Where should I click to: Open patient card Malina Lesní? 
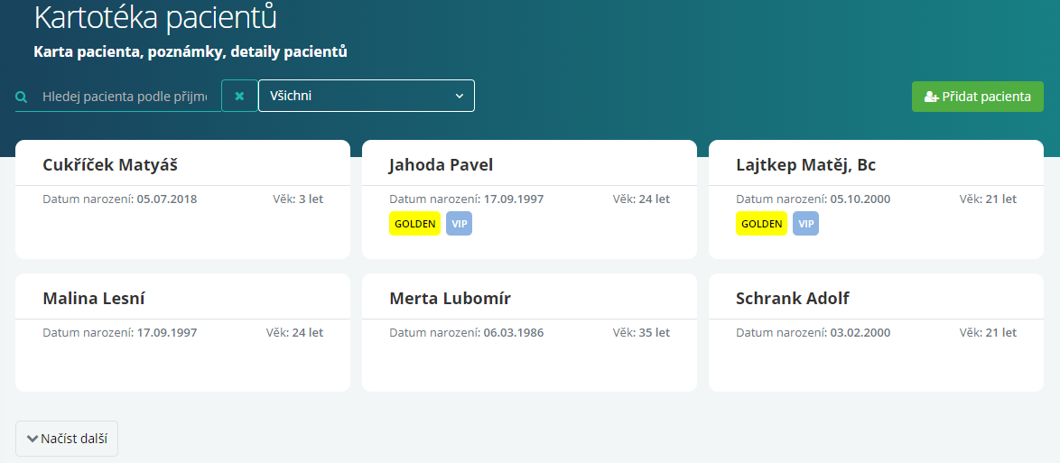coord(182,332)
